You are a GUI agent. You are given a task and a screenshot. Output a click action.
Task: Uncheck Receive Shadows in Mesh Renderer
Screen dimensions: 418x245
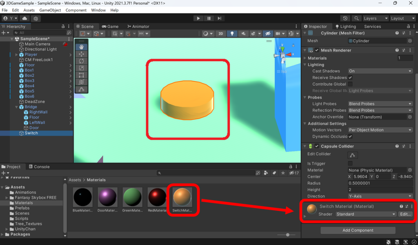point(350,77)
